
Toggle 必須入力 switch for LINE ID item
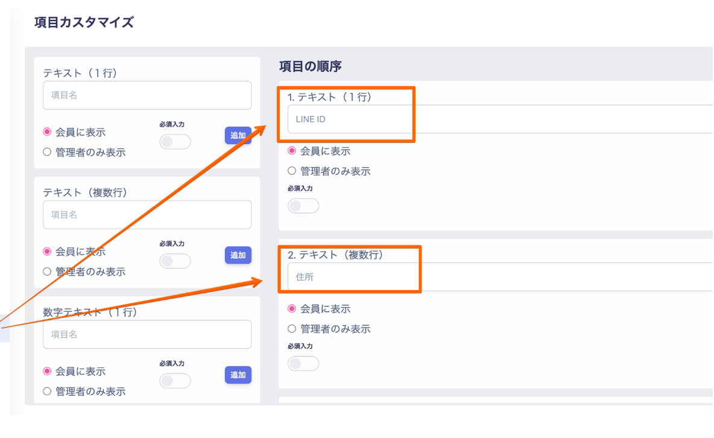pos(303,206)
